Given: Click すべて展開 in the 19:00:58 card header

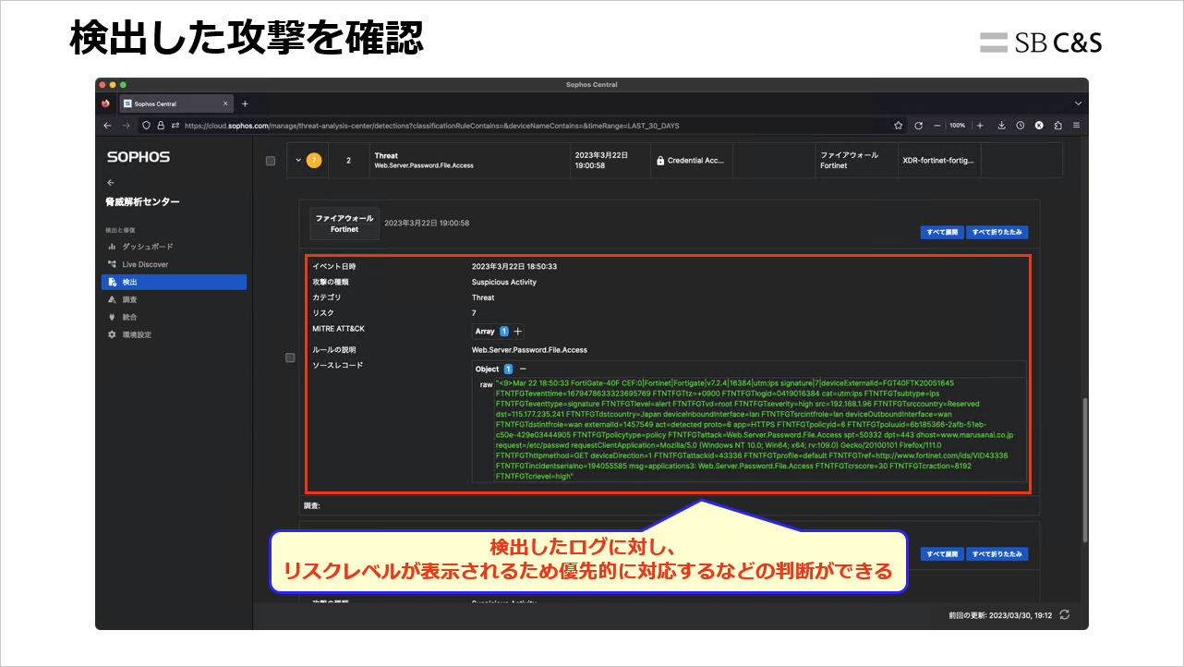Looking at the screenshot, I should (x=941, y=233).
